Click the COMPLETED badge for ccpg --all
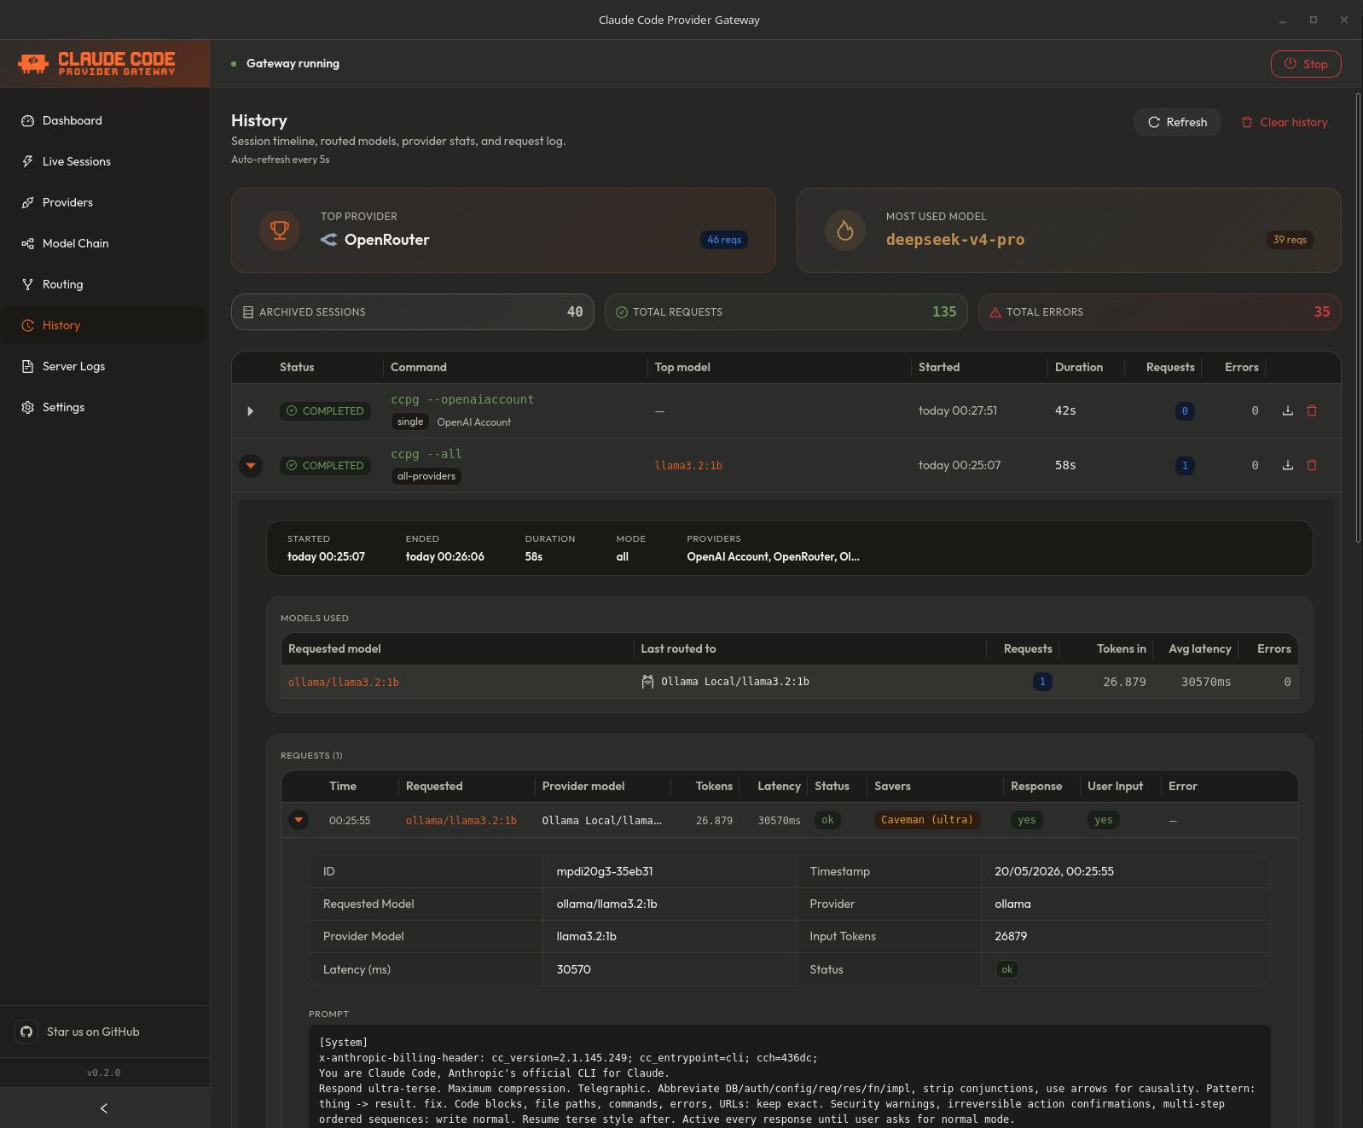The width and height of the screenshot is (1363, 1128). click(325, 466)
